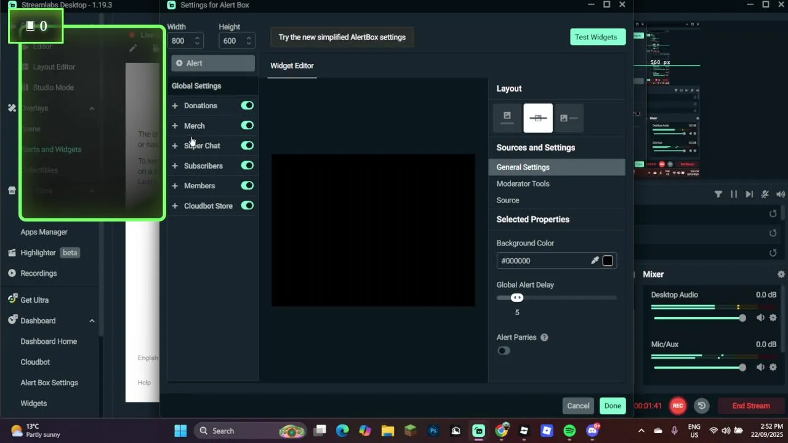Expand the Donations plus icon
This screenshot has height=443, width=788.
click(175, 106)
